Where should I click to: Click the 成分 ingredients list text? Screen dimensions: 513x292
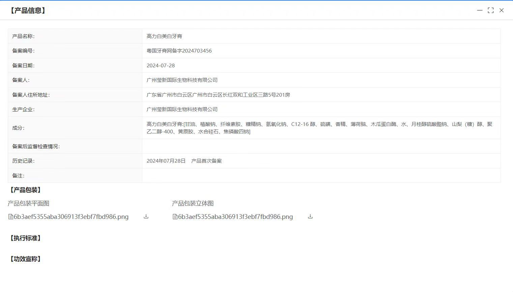(x=319, y=128)
